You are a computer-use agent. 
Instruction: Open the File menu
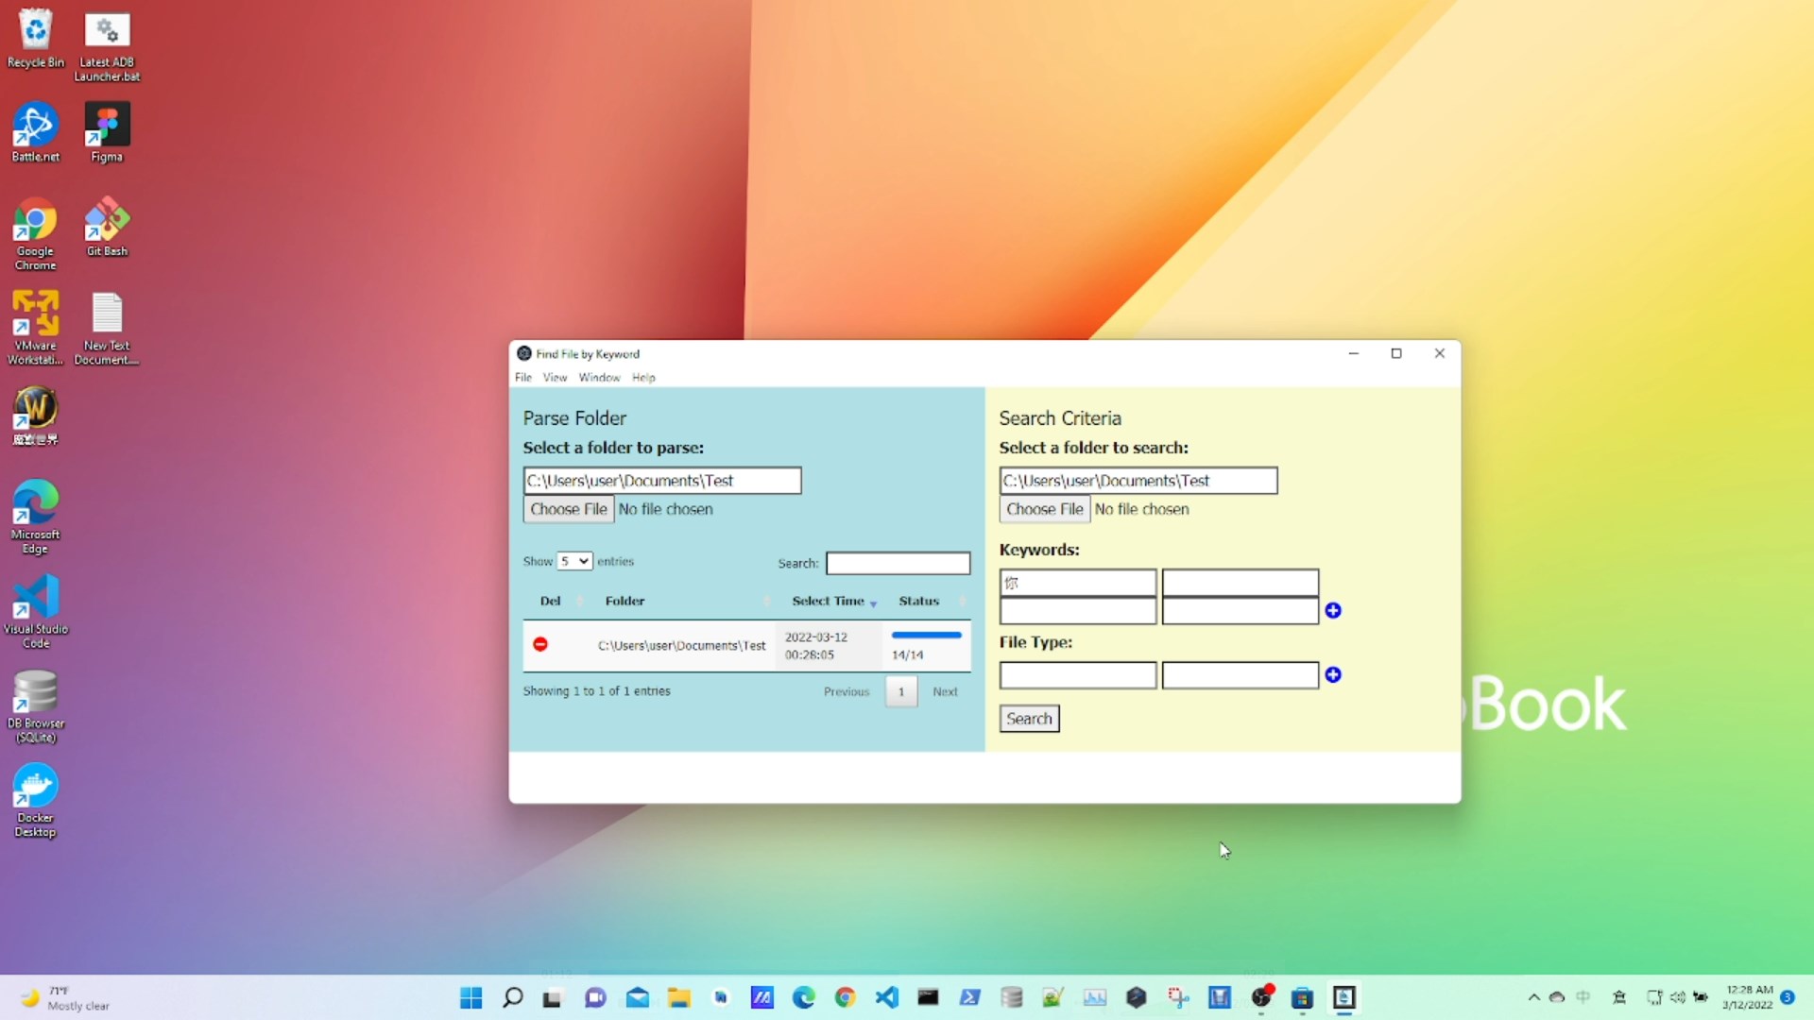click(522, 378)
